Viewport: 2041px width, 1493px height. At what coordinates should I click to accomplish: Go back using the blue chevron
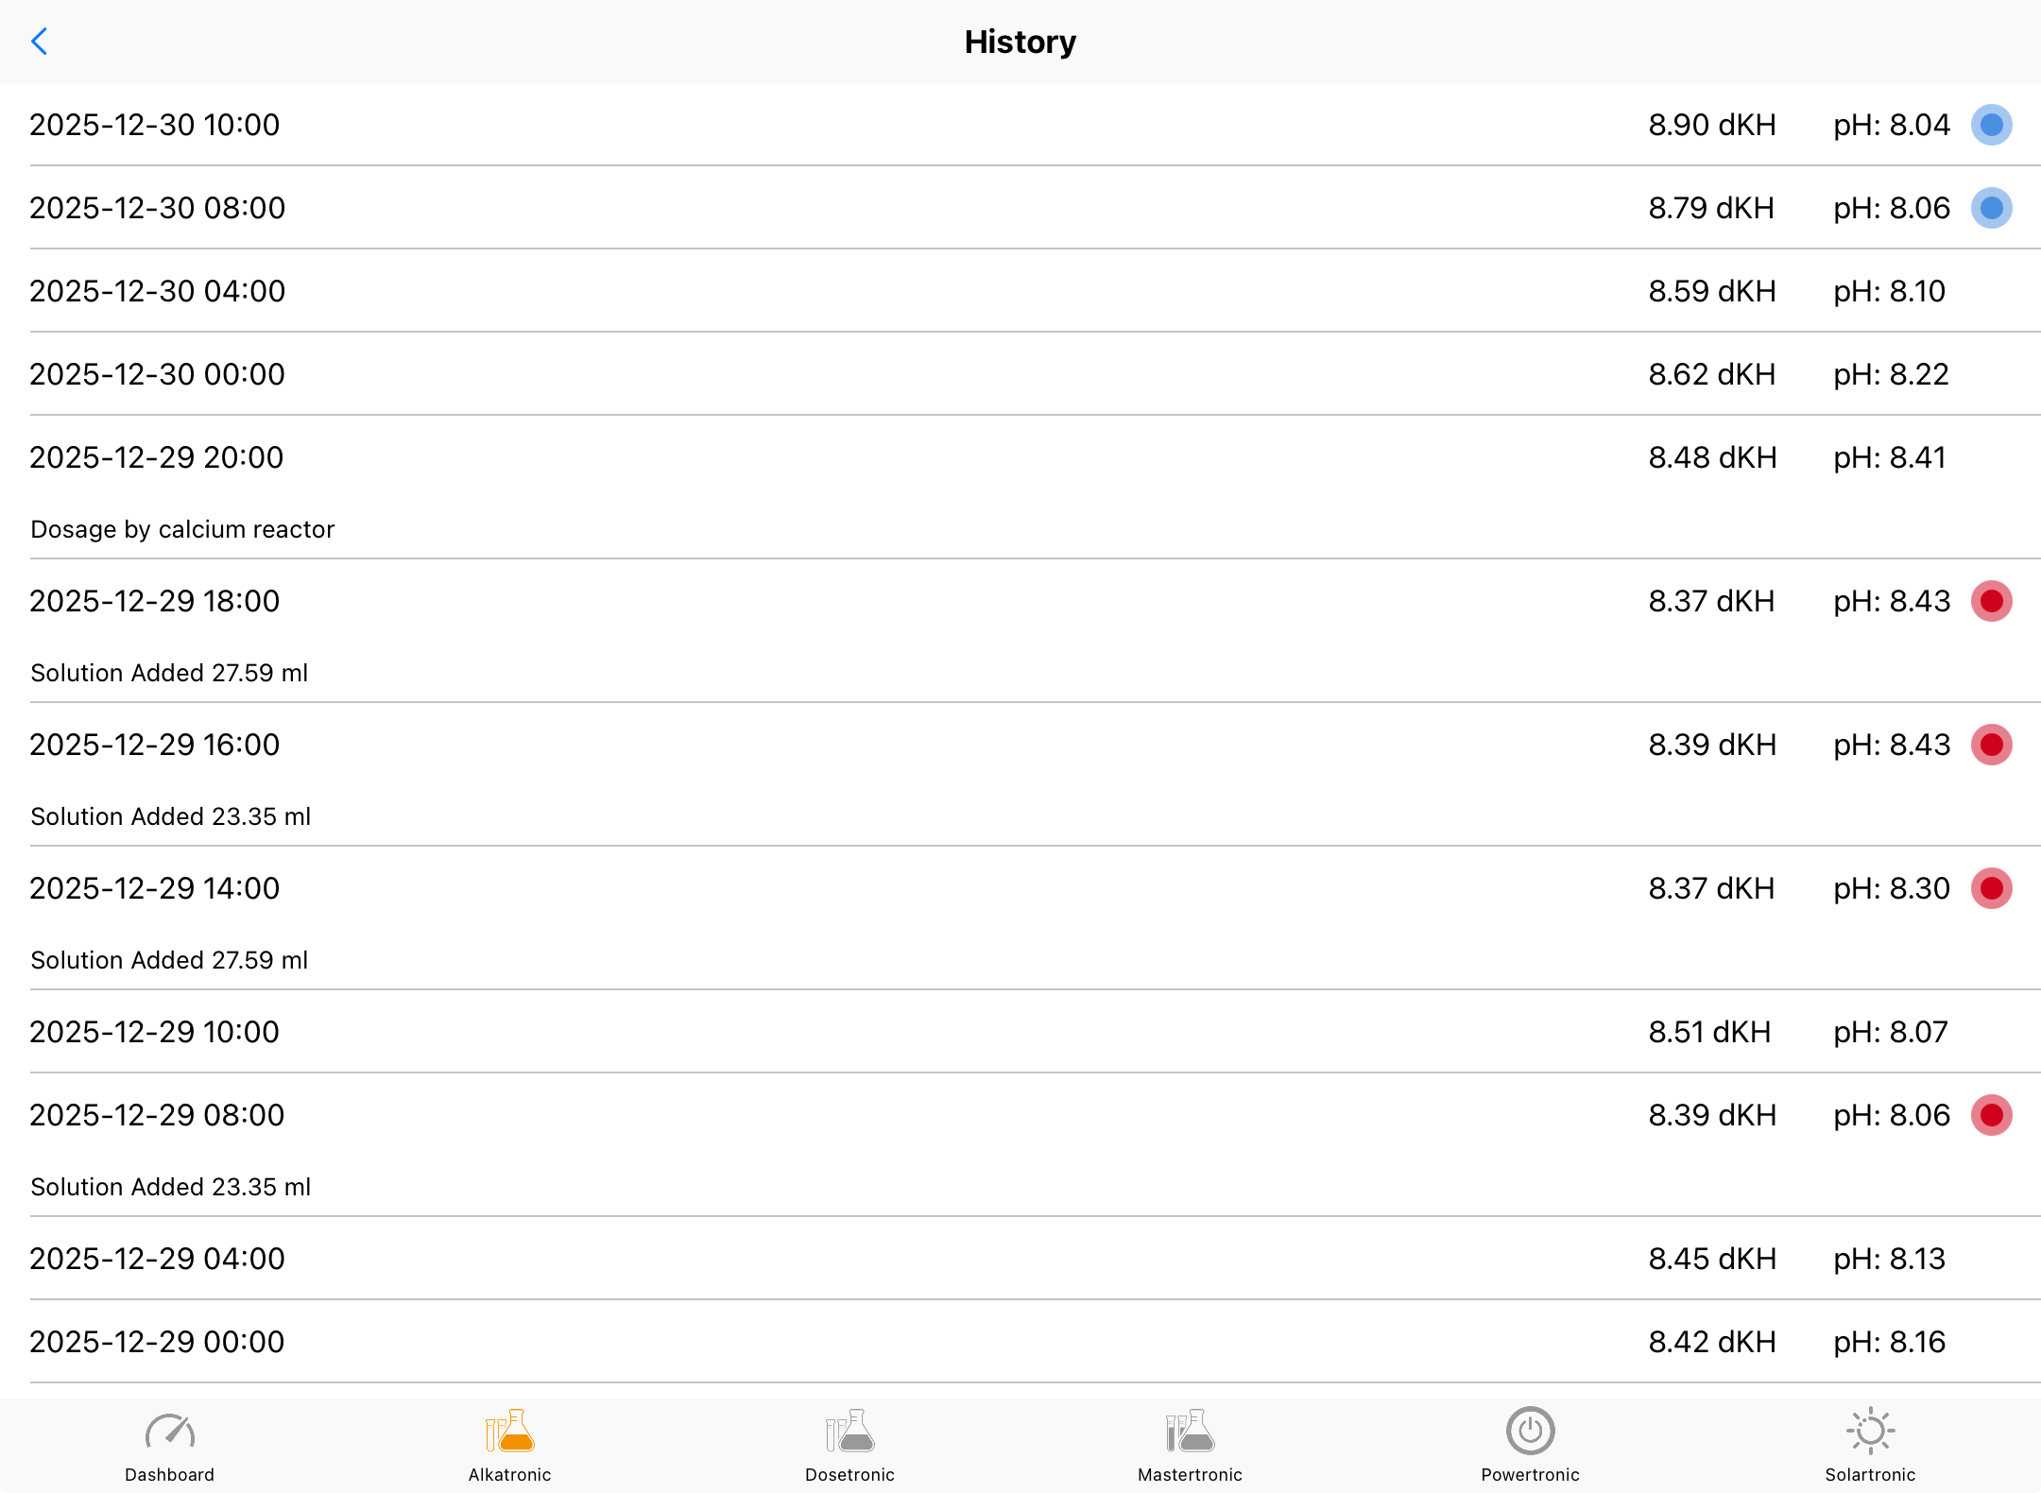(x=40, y=42)
